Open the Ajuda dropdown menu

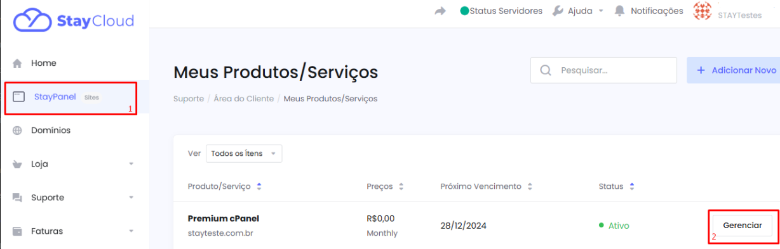[x=577, y=11]
